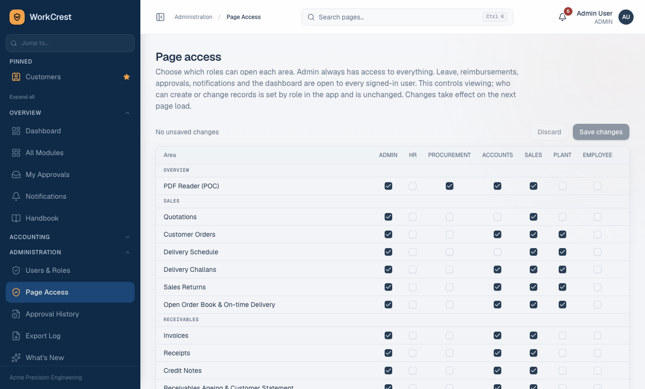The height and width of the screenshot is (389, 645).
Task: Click the Export Log file icon
Action: [16, 336]
